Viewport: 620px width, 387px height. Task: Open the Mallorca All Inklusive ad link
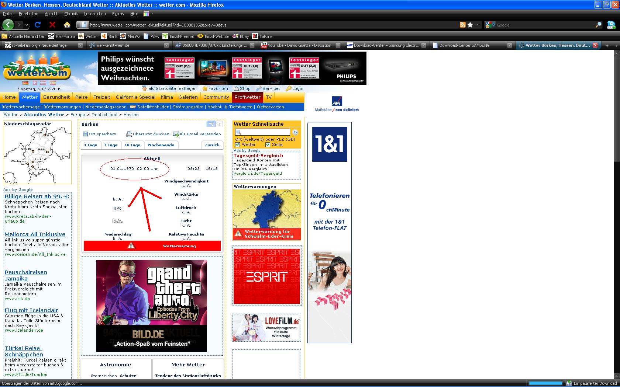[x=35, y=234]
